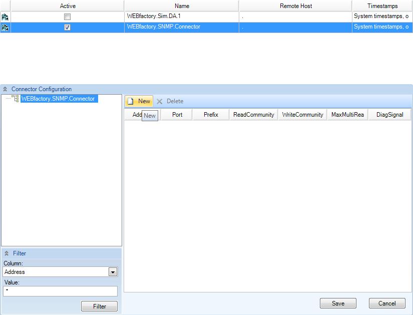Viewport: 413px width, 315px height.
Task: Click the WEBfactory.SNMP.Connector row server icon
Action: 5,28
